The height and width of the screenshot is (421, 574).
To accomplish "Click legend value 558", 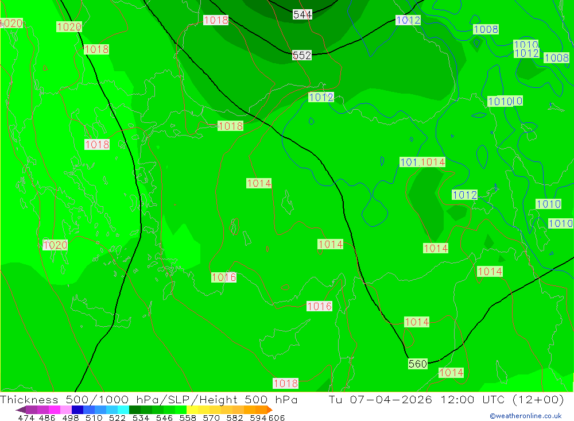I will tap(188, 418).
